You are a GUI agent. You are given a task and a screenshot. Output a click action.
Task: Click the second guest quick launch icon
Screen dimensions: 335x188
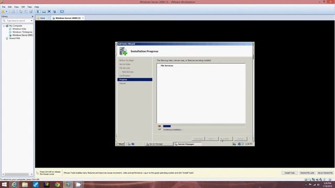click(133, 144)
